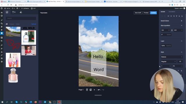This screenshot has height=104, width=186.
Task: Open Appearance brush icon in WP sidebar
Action: (2, 45)
